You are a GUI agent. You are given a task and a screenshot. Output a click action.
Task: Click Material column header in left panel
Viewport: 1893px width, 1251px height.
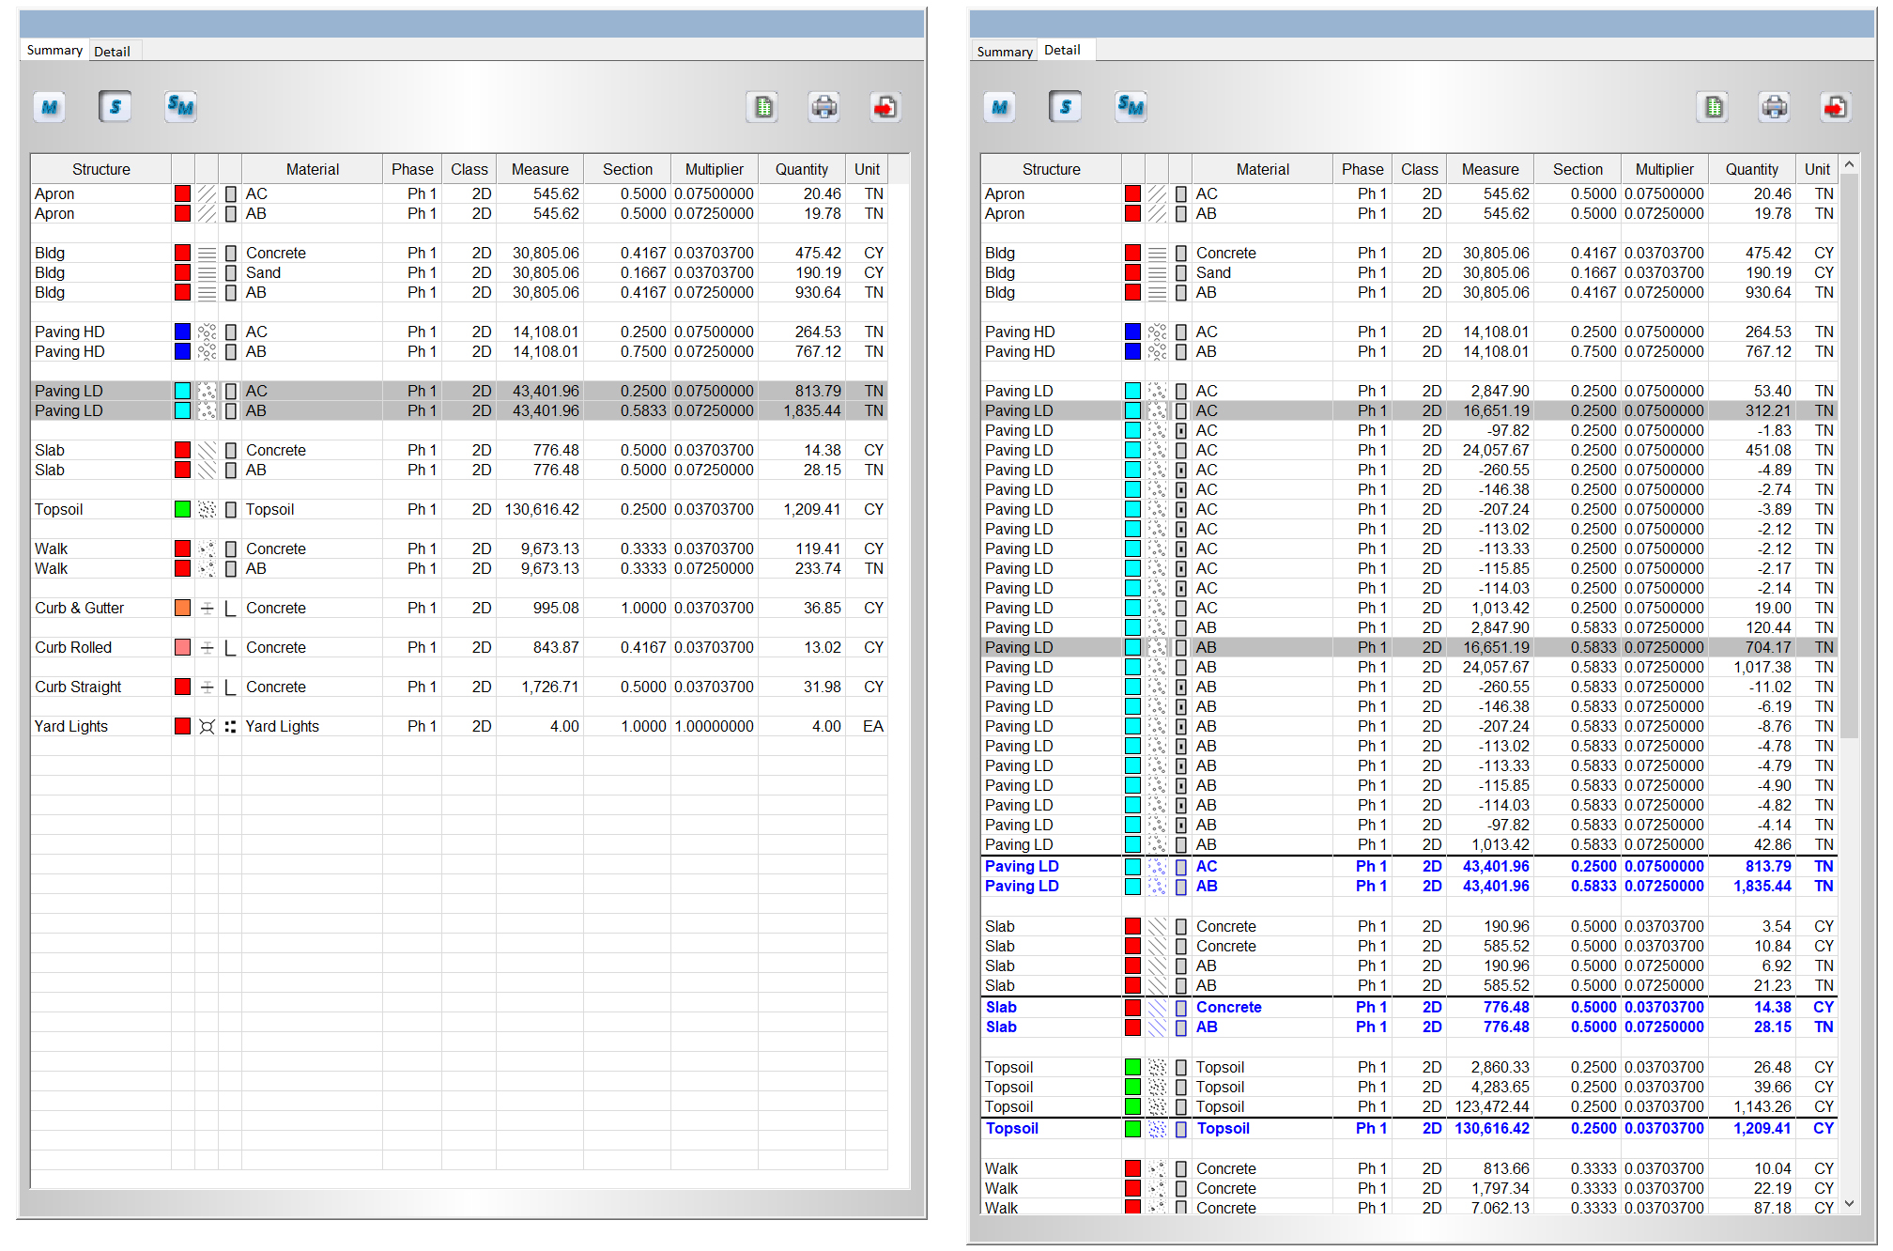[x=312, y=169]
